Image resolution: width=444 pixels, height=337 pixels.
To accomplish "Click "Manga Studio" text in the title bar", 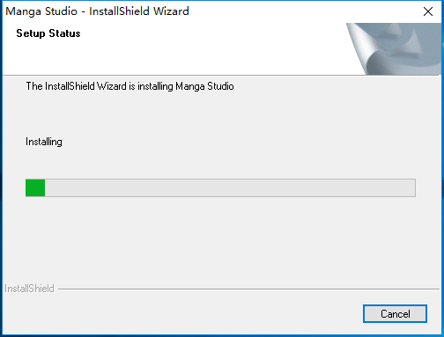I will (x=41, y=11).
